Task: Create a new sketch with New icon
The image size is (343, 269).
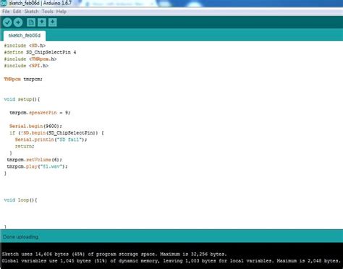Action: click(x=31, y=22)
